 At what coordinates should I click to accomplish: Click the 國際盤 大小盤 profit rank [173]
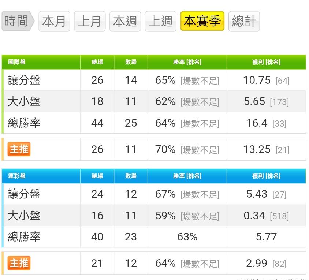point(279,102)
